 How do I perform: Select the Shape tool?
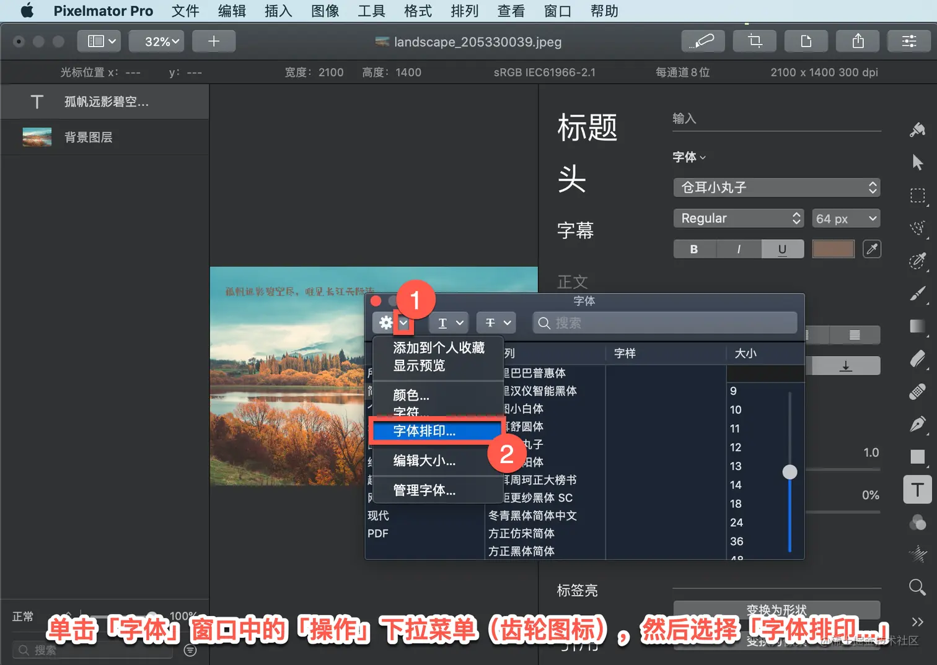(x=918, y=457)
